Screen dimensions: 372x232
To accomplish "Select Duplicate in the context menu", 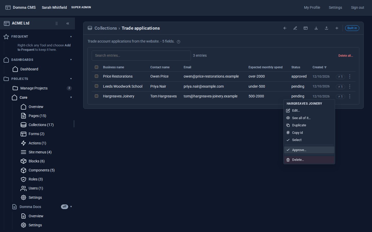I will click(x=309, y=125).
